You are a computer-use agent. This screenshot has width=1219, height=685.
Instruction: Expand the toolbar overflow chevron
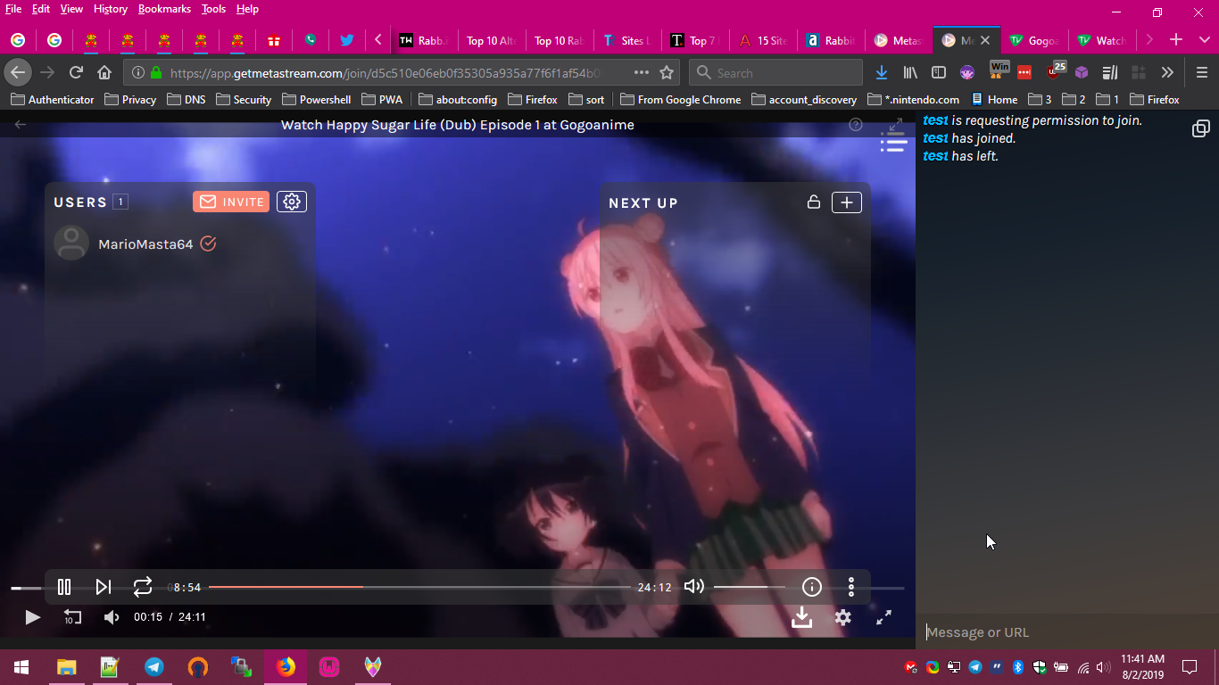tap(1167, 72)
